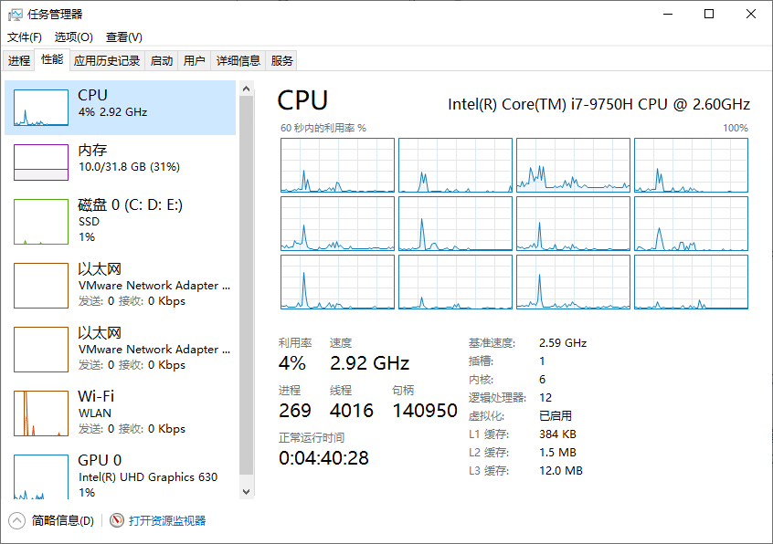
Task: Switch to the 进程 tab
Action: pos(19,60)
